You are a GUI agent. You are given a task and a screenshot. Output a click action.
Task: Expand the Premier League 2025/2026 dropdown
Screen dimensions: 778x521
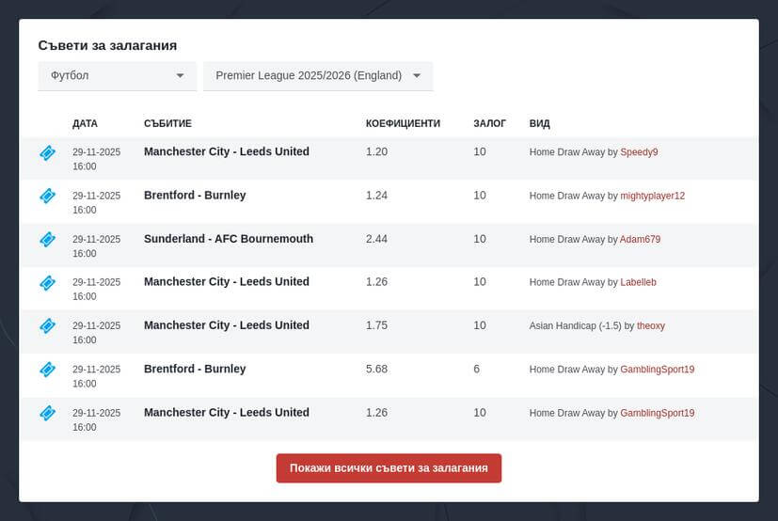click(x=318, y=75)
